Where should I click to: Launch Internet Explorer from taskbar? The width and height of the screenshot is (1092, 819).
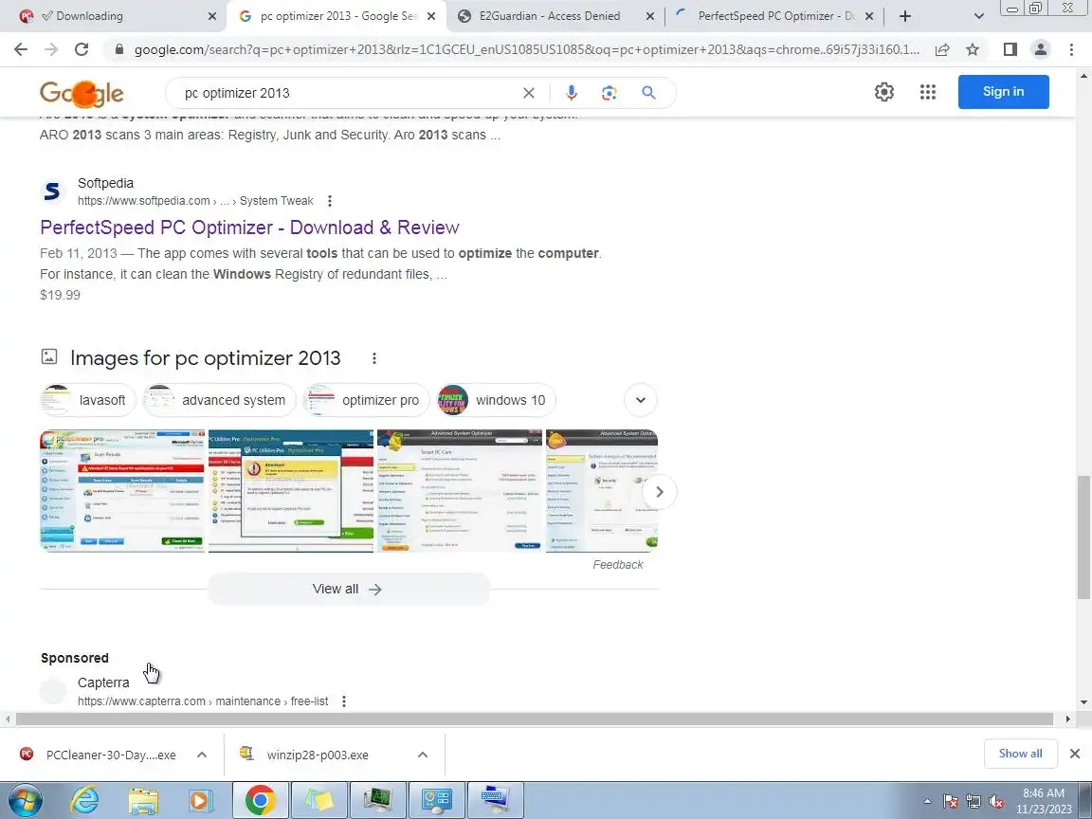click(85, 800)
